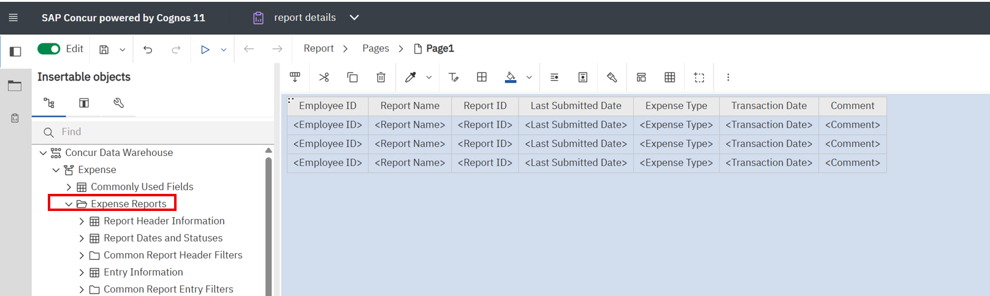Select the Report Name column header

click(x=410, y=106)
